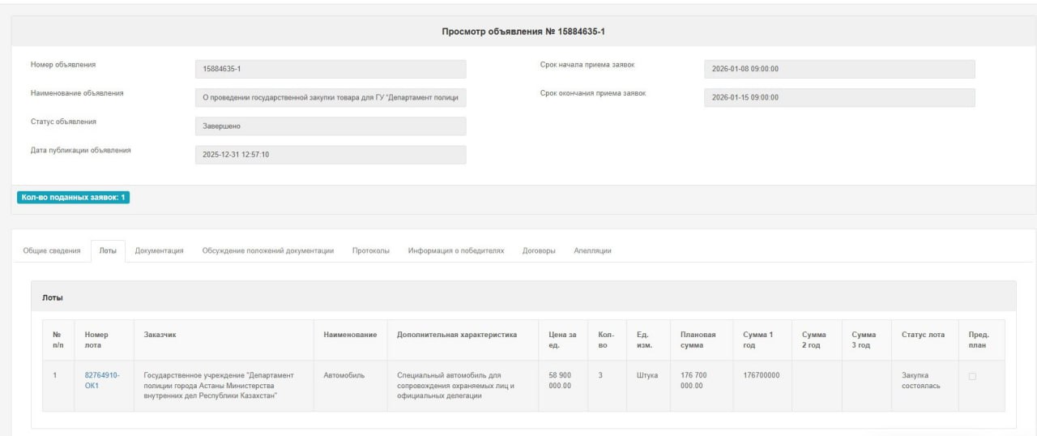The width and height of the screenshot is (1037, 436).
Task: Click the Номер объявления field
Action: click(x=331, y=69)
